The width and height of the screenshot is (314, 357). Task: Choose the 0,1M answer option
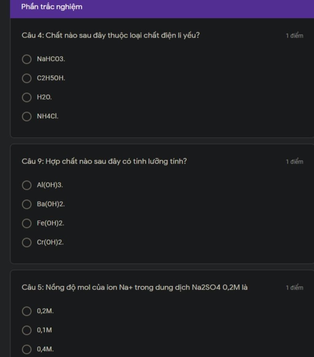click(27, 330)
